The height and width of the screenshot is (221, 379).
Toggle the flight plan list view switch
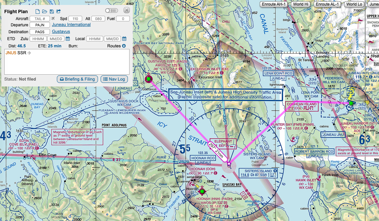click(111, 11)
